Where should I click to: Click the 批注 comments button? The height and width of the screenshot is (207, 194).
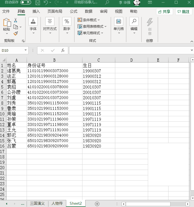[184, 12]
